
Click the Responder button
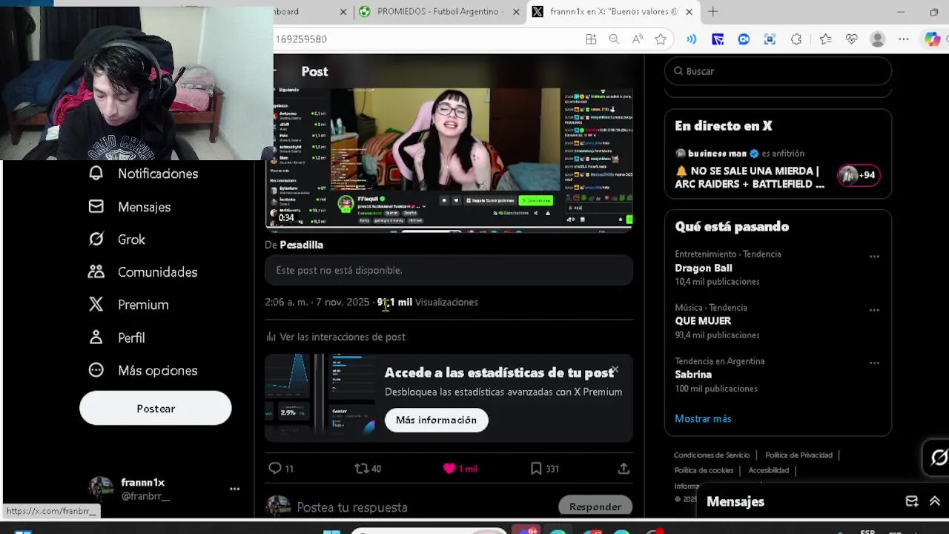[x=595, y=507]
